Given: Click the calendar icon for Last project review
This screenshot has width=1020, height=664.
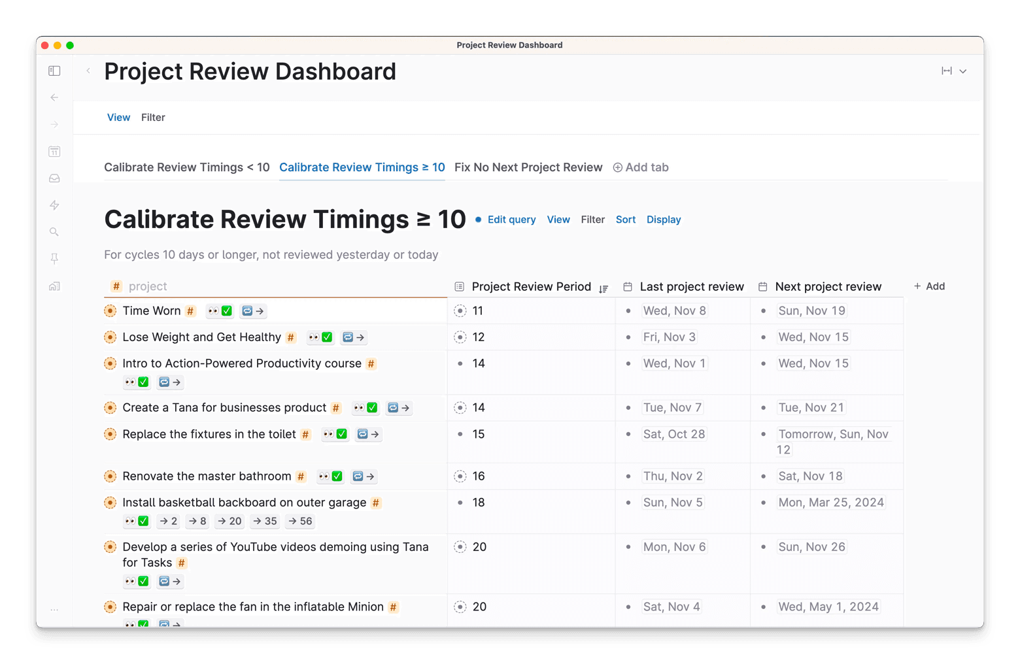Looking at the screenshot, I should [x=628, y=286].
